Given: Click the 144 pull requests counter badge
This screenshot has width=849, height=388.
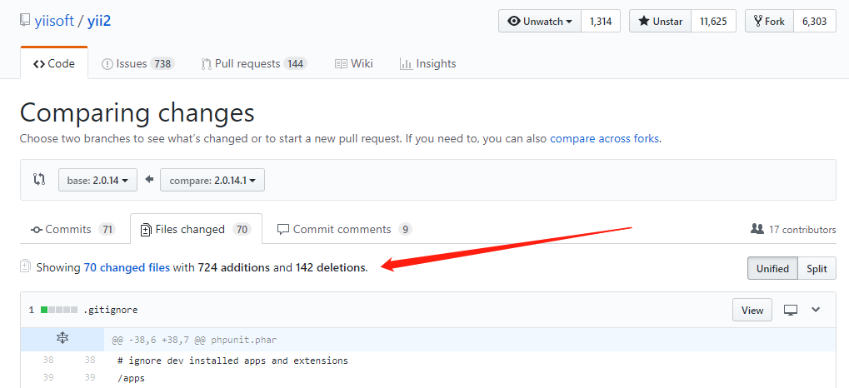Looking at the screenshot, I should pos(295,64).
